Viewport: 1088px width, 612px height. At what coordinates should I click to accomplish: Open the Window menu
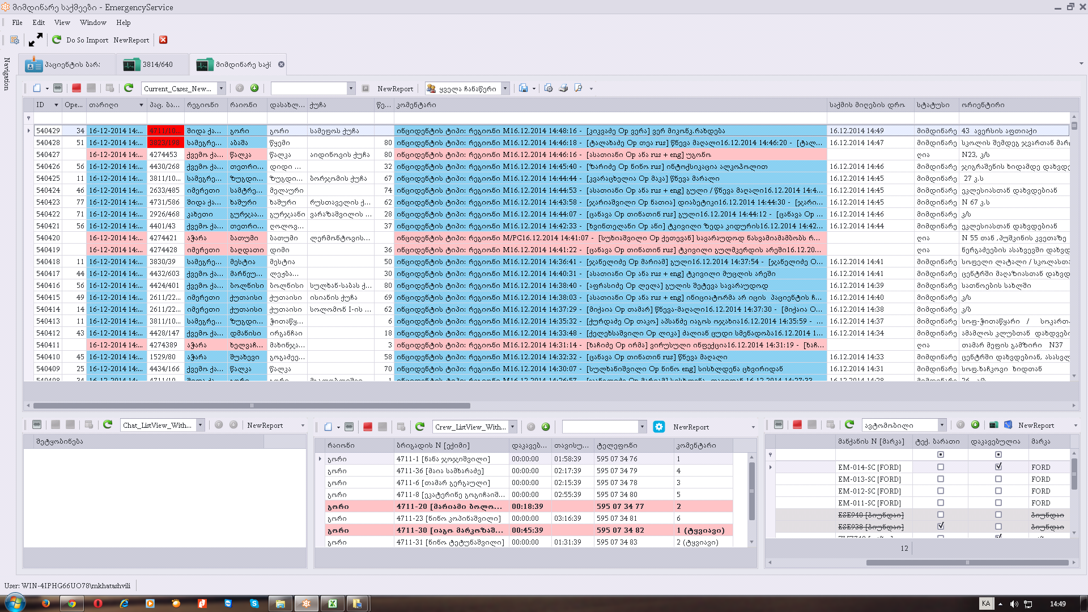click(x=93, y=23)
